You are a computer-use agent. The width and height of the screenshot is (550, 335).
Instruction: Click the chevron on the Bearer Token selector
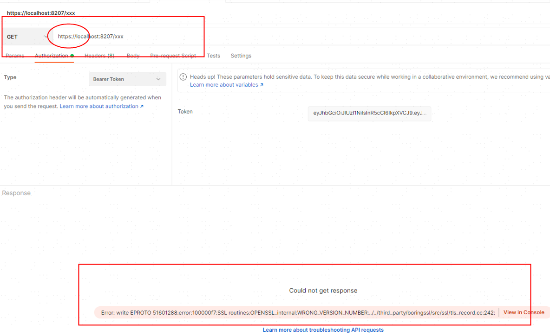(x=158, y=79)
